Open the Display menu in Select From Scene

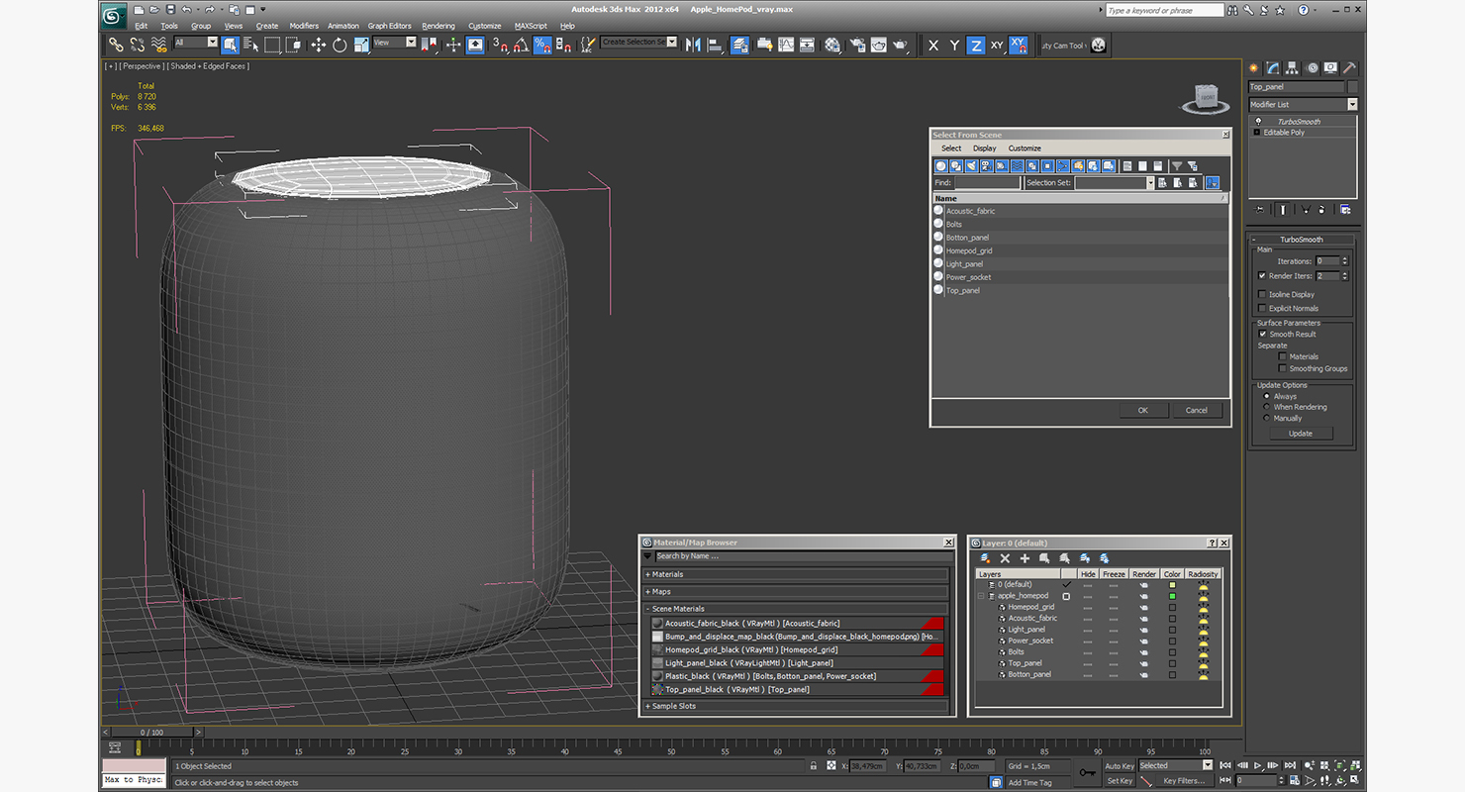point(984,148)
